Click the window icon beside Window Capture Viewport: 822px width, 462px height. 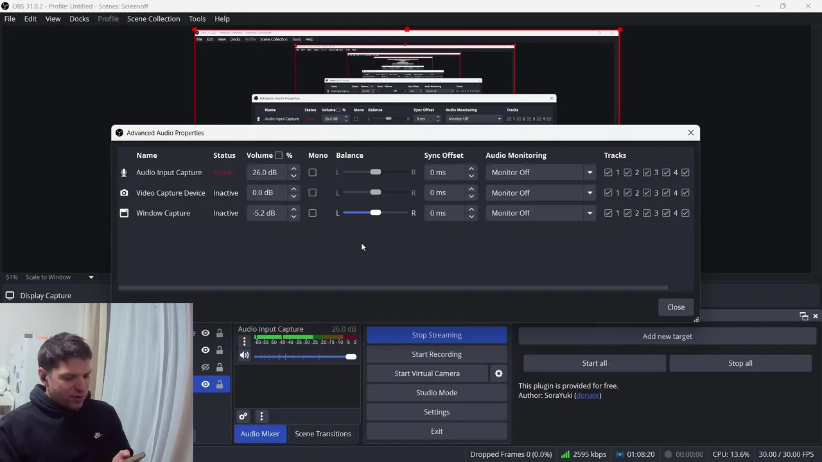[x=124, y=213]
